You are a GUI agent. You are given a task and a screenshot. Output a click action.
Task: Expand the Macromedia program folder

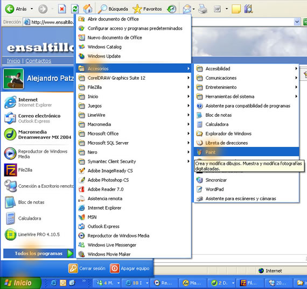coord(134,124)
